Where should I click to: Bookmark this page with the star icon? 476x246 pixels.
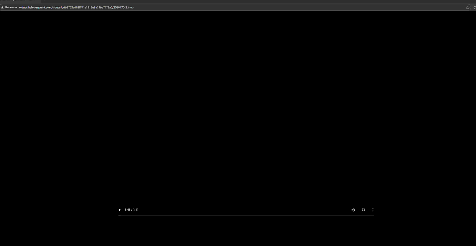click(x=468, y=8)
